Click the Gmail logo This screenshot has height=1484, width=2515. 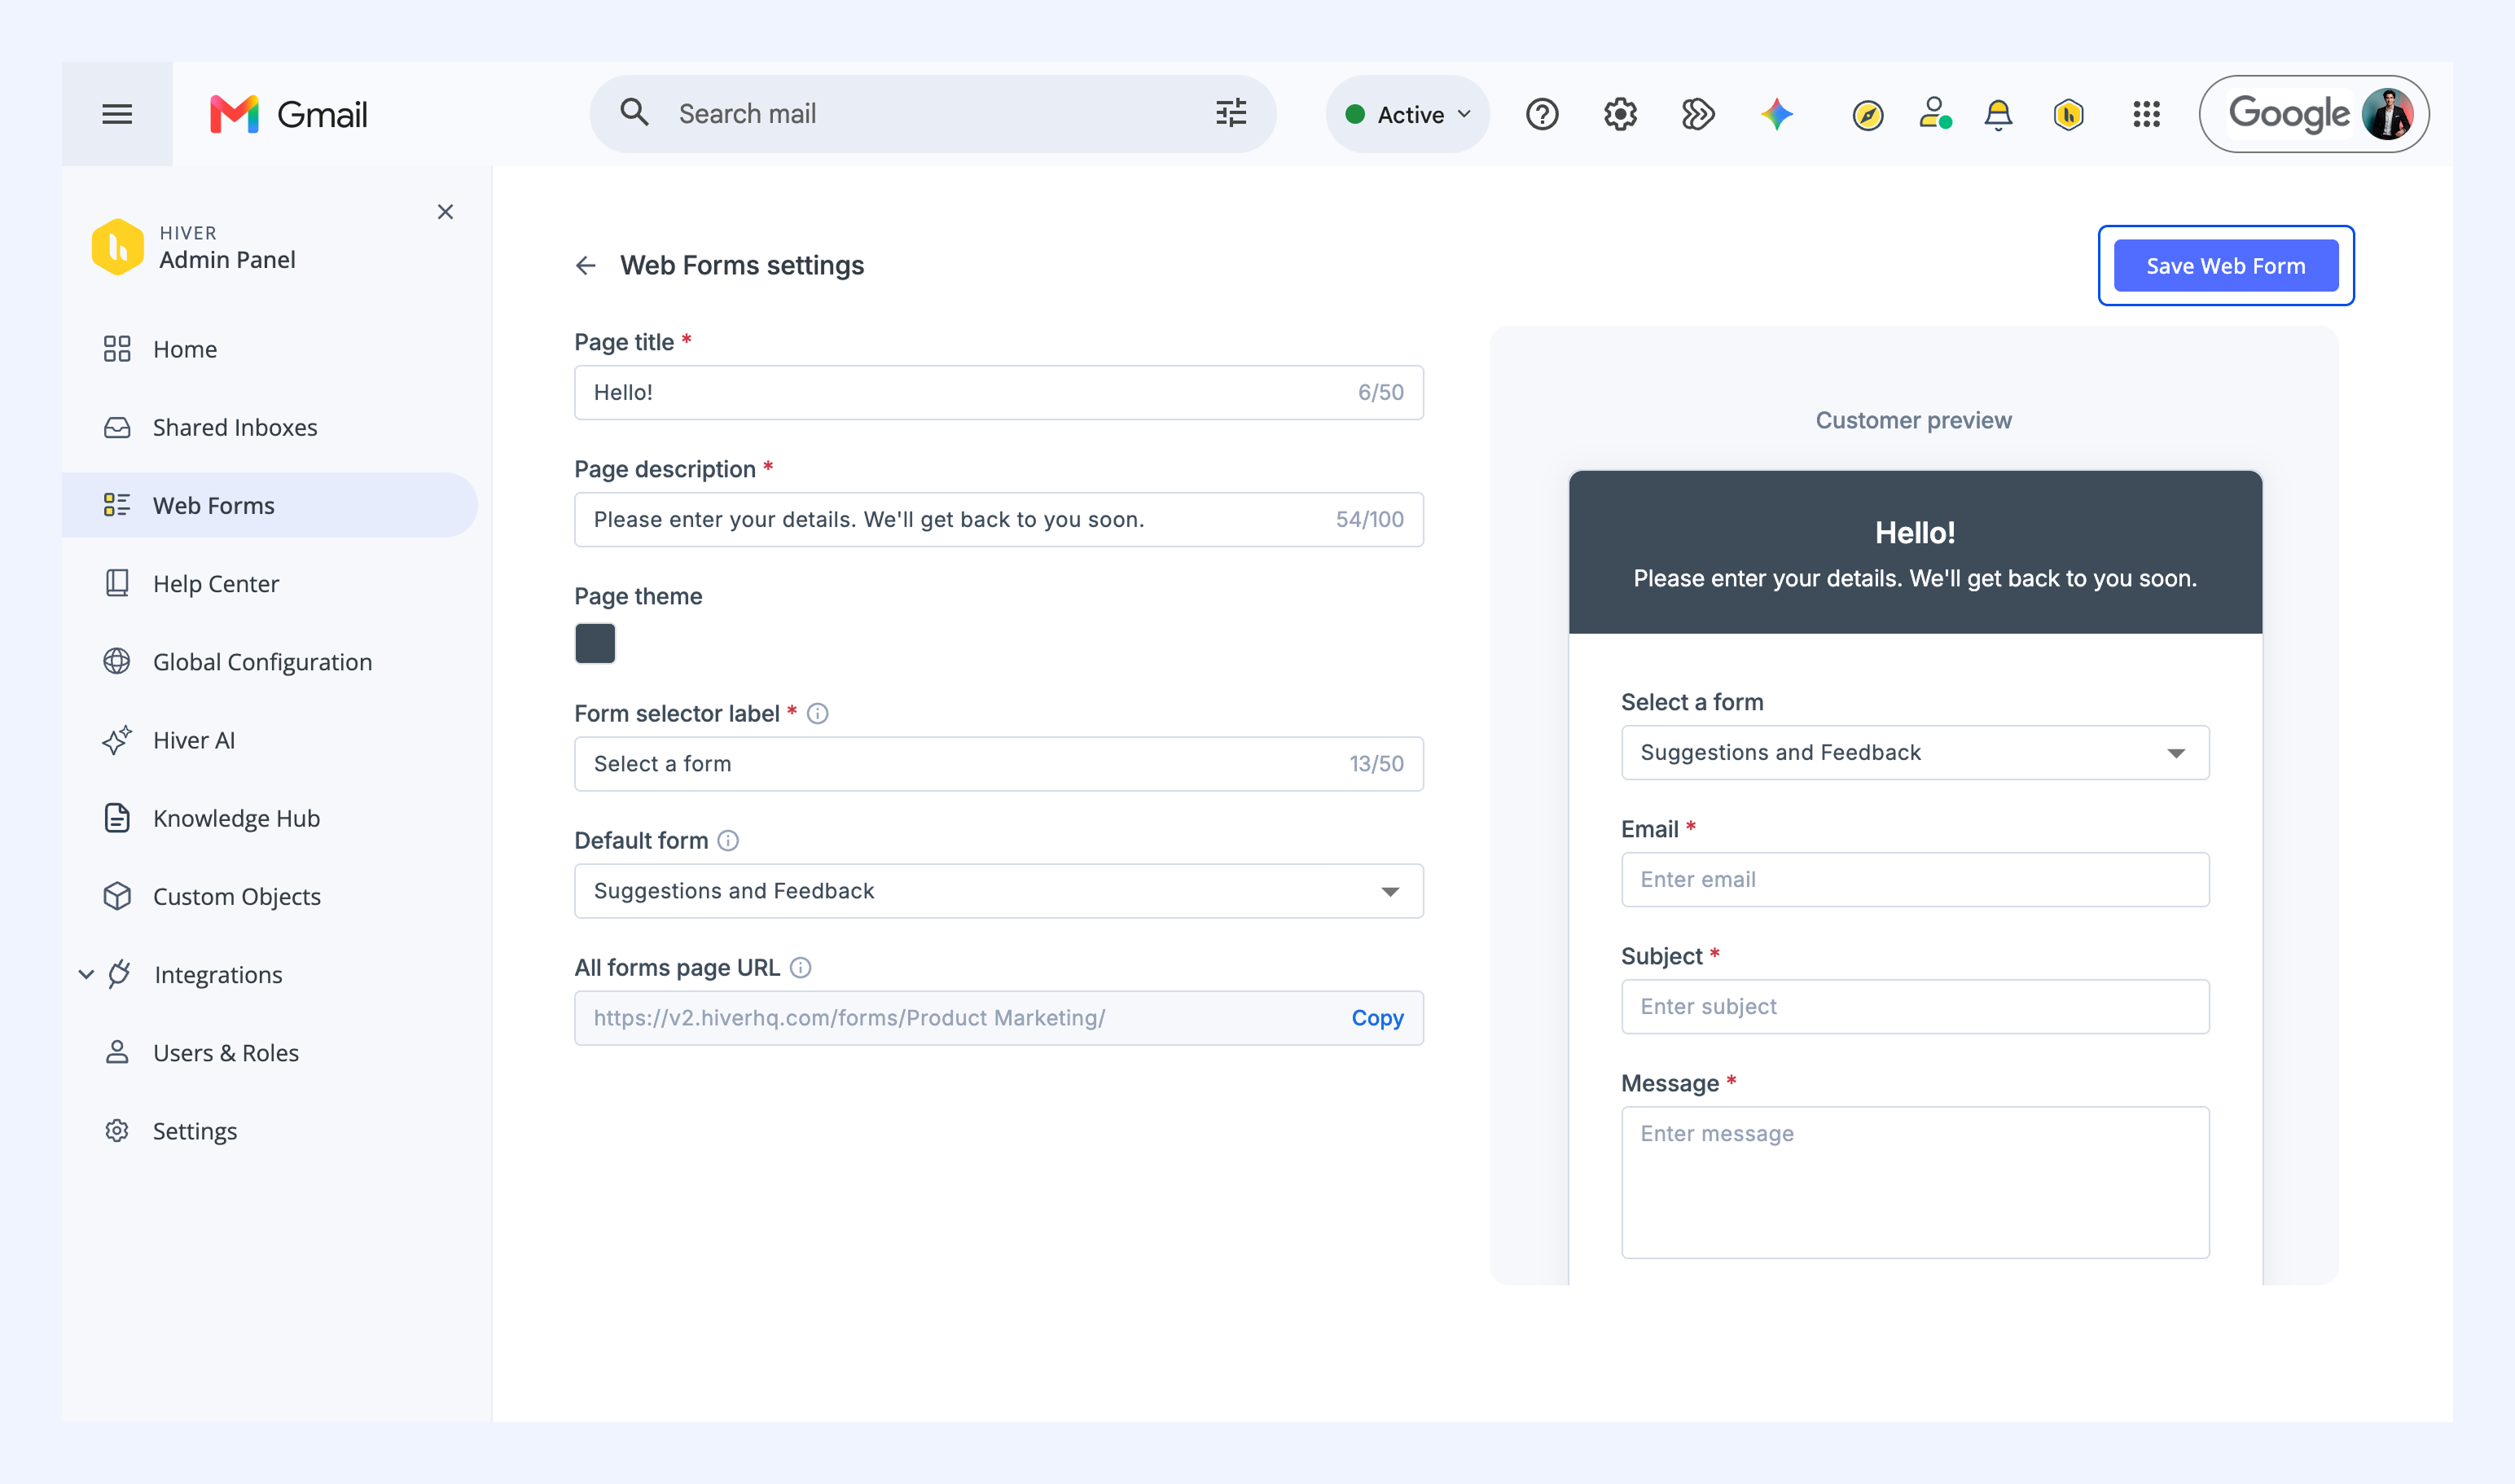[x=289, y=114]
